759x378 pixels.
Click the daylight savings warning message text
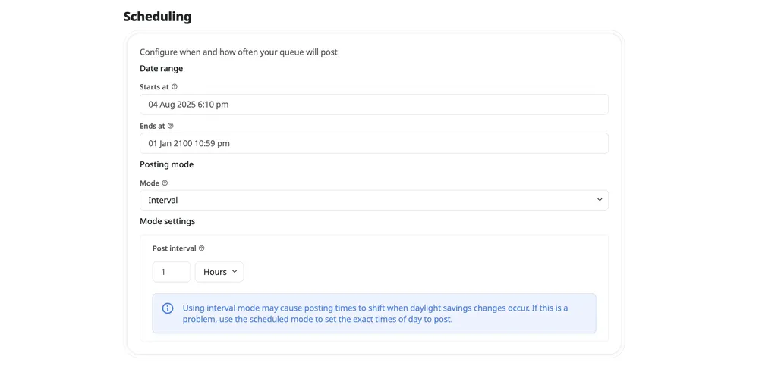pyautogui.click(x=375, y=313)
